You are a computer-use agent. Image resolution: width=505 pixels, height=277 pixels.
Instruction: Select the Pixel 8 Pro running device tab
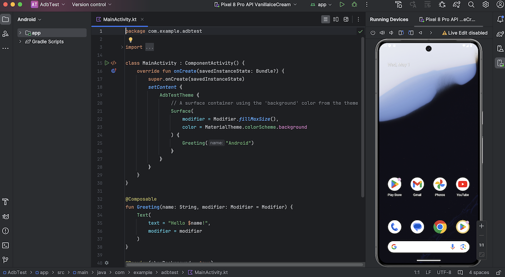click(447, 19)
